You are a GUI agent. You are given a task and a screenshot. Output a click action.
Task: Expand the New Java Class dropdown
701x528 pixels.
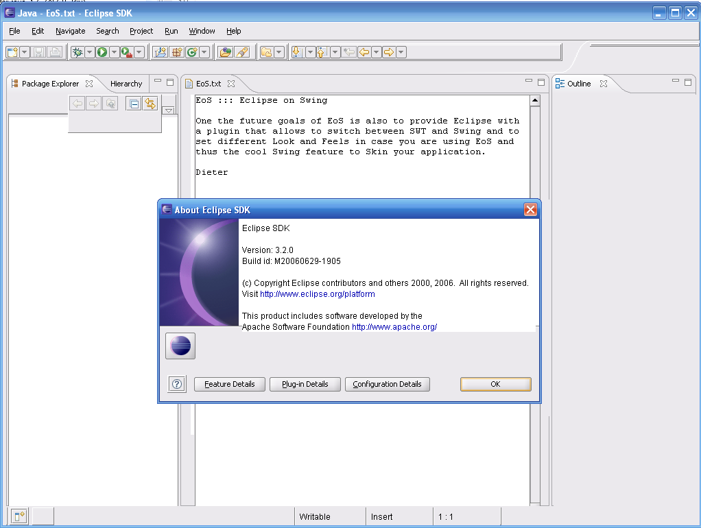204,52
